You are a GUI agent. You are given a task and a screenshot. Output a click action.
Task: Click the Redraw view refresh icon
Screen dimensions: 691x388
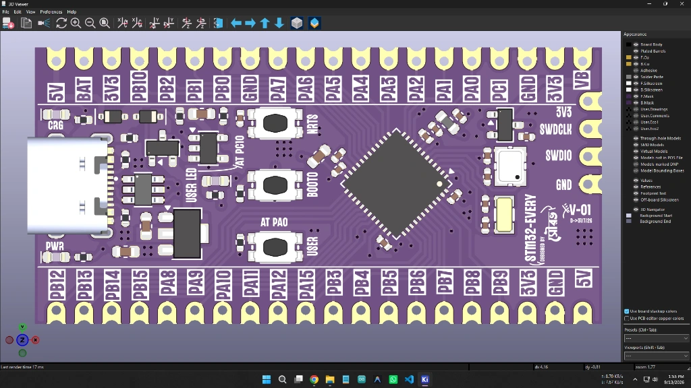coord(61,23)
